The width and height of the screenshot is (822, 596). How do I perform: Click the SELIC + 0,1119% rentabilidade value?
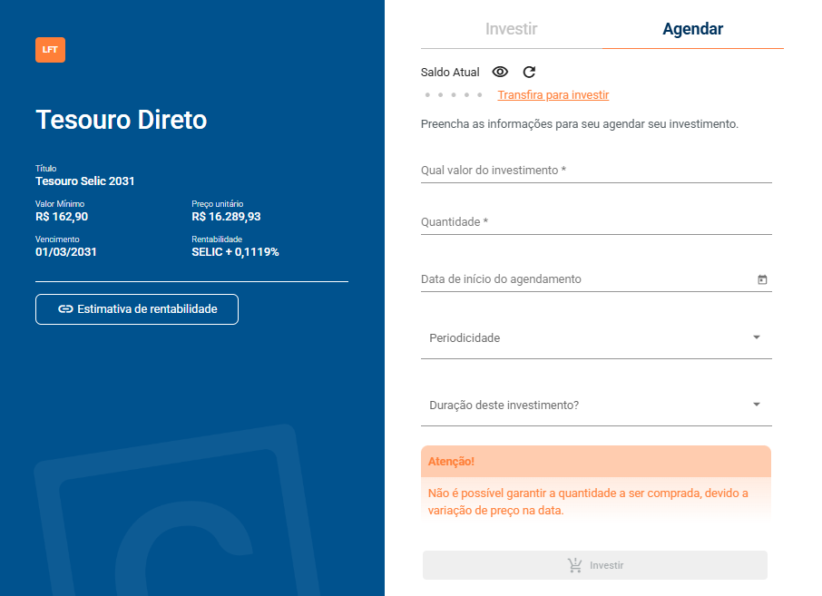235,252
